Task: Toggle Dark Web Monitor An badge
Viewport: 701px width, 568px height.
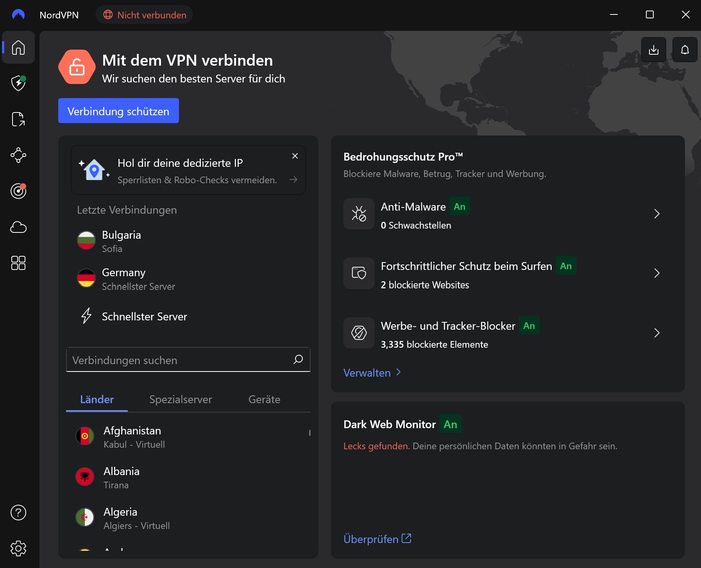Action: [451, 424]
